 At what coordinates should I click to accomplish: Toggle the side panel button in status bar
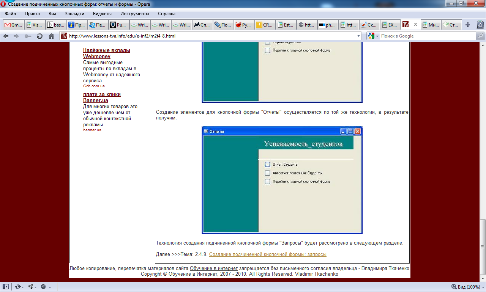click(x=6, y=287)
